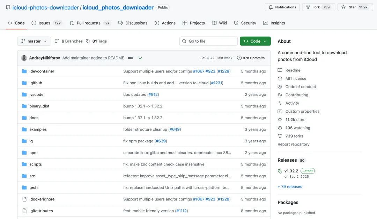The height and width of the screenshot is (219, 377).
Task: Click the Go to file search field
Action: pos(208,41)
